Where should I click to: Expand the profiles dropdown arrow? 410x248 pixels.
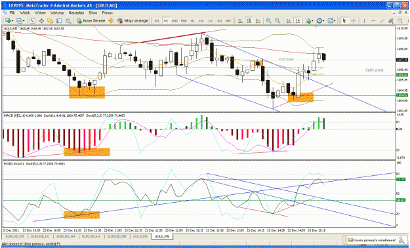point(24,21)
